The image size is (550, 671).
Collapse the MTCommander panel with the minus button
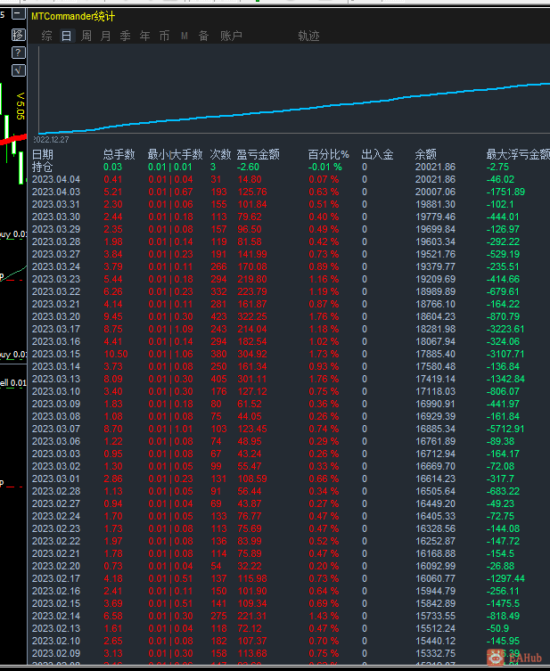point(18,14)
